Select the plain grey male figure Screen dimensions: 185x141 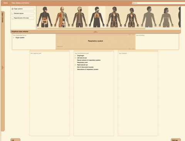(149, 17)
